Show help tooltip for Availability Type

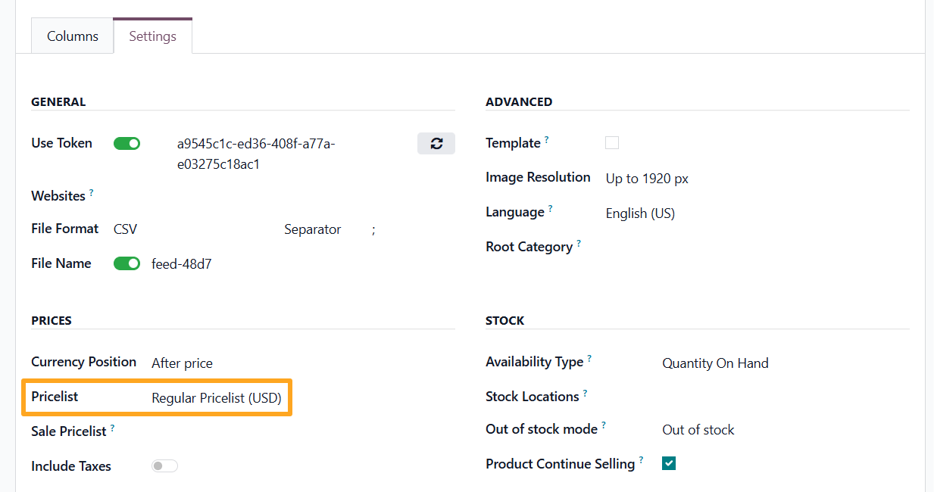click(x=590, y=359)
